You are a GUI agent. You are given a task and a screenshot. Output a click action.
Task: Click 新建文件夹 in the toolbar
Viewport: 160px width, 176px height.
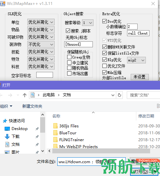click(x=32, y=106)
